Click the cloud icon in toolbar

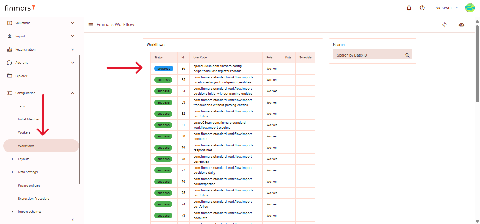tap(461, 25)
